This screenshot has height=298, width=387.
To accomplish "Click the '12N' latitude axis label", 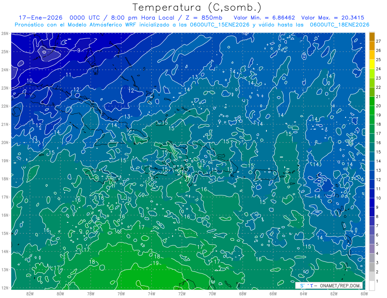I will (5, 288).
